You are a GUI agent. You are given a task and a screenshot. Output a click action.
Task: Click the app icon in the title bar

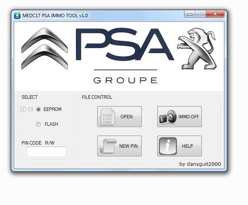coord(17,16)
